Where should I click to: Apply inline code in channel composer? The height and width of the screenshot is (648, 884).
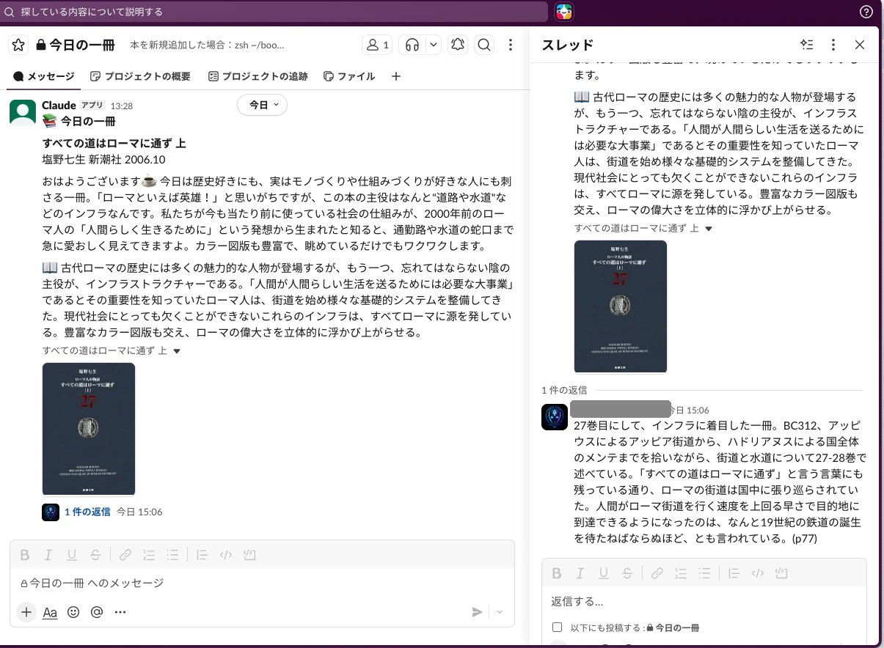click(226, 555)
